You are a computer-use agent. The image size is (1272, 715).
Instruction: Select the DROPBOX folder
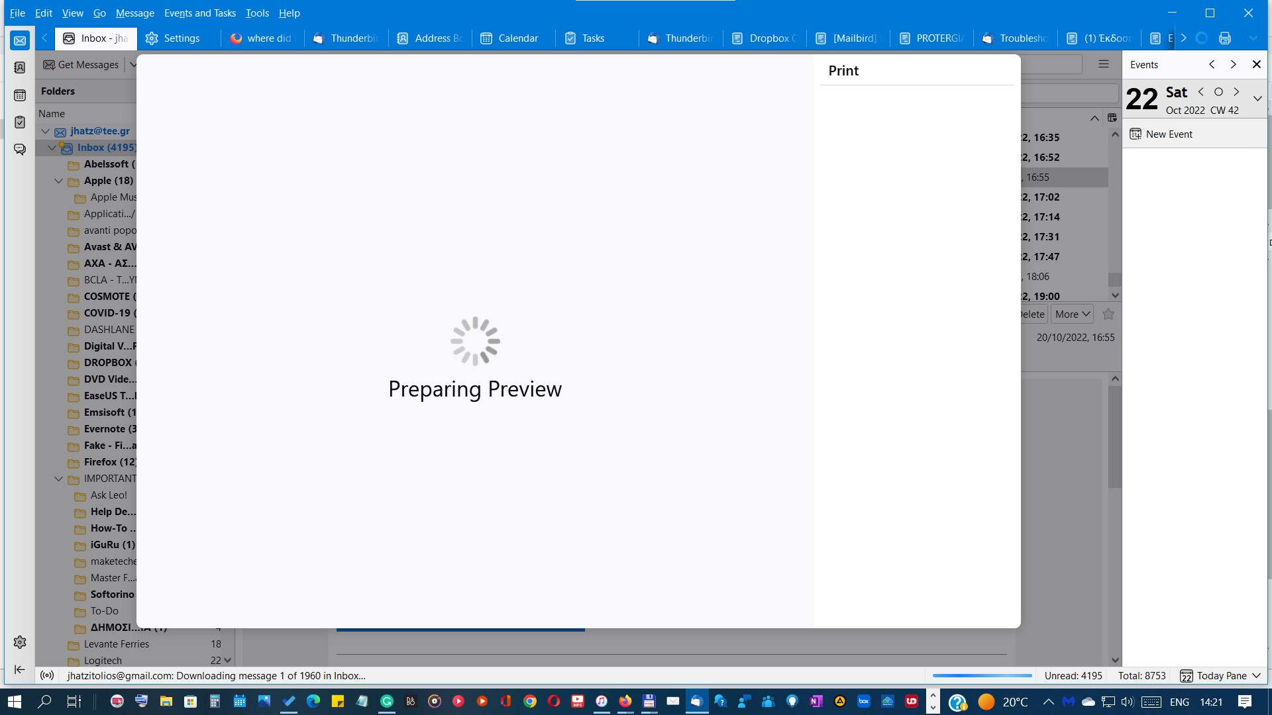(107, 363)
